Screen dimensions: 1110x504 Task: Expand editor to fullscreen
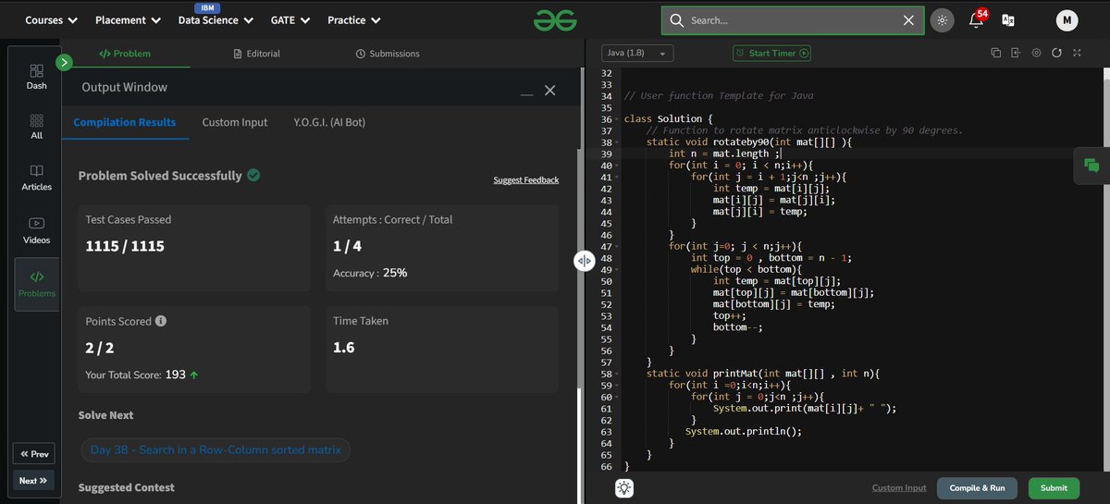[x=1077, y=53]
